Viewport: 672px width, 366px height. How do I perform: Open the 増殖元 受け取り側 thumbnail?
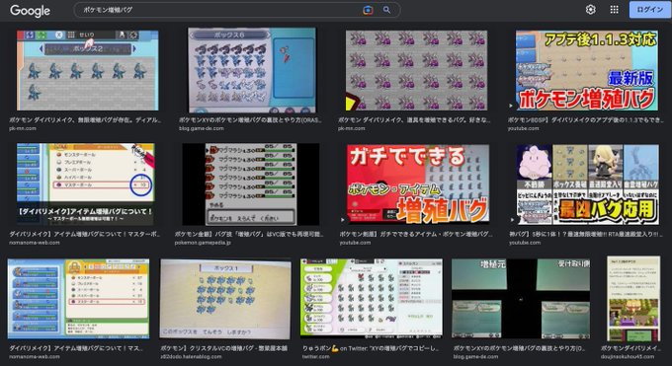pyautogui.click(x=521, y=298)
